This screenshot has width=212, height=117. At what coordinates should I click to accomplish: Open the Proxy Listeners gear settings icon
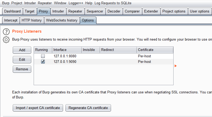[6, 40]
